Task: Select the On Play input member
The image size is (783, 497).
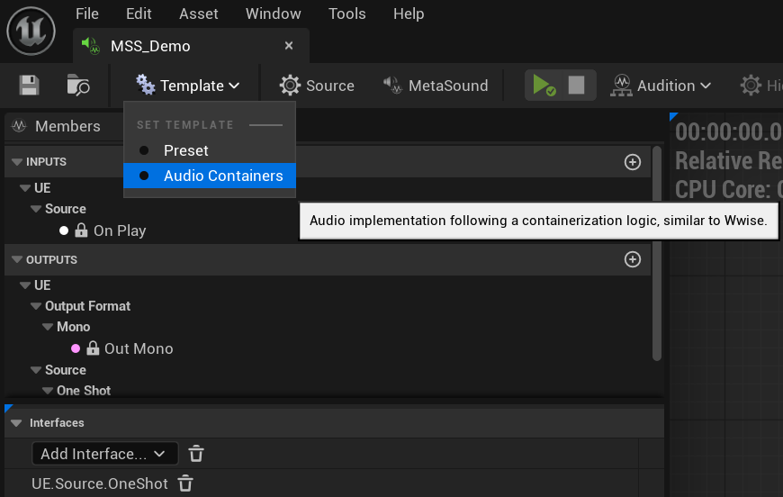Action: tap(120, 230)
